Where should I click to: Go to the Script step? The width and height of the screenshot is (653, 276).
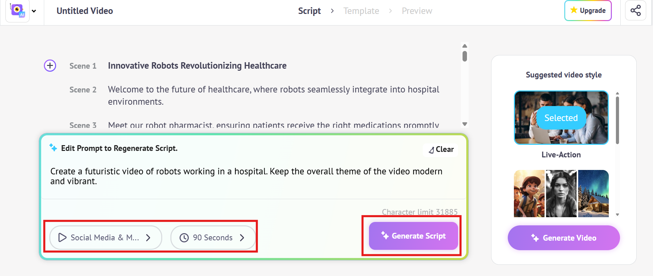[309, 11]
